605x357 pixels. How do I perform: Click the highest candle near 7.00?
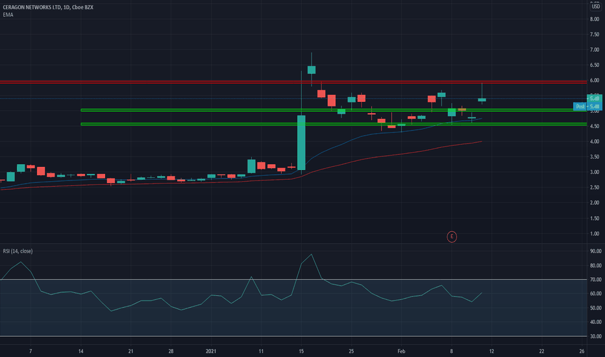(312, 69)
